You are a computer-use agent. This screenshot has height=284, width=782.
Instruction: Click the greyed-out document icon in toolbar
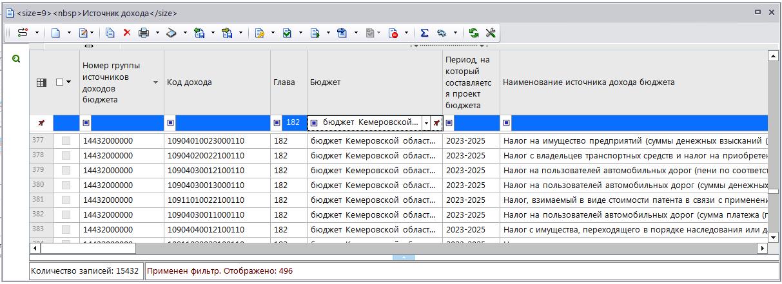pyautogui.click(x=370, y=32)
